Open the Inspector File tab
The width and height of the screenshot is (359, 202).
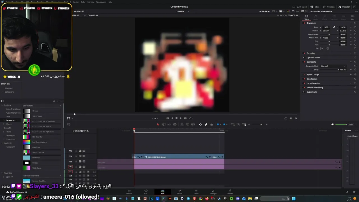click(353, 17)
